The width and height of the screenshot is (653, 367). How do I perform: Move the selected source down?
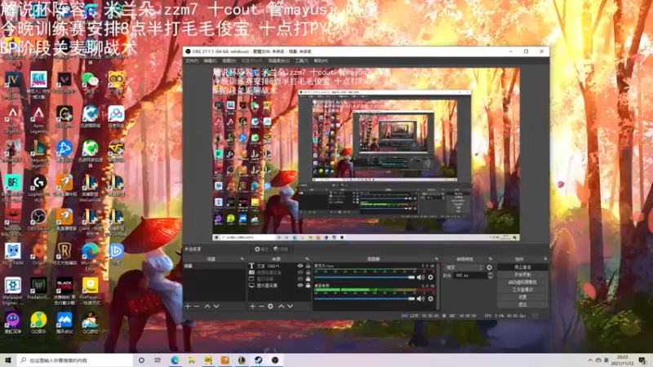tap(291, 307)
